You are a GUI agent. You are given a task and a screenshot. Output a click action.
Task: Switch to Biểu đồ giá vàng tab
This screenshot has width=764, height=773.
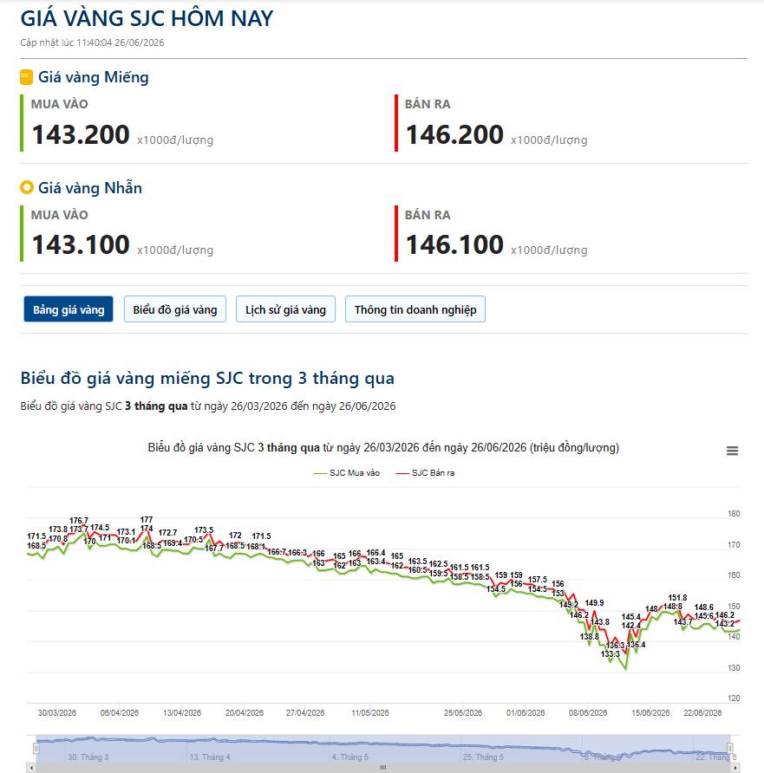click(175, 309)
